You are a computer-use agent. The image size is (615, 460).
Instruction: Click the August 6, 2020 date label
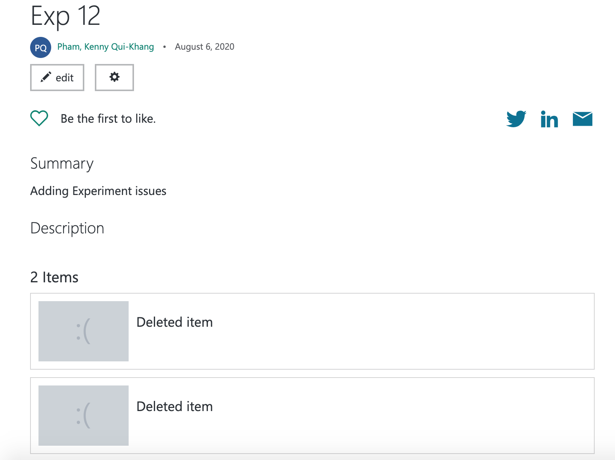pos(204,47)
